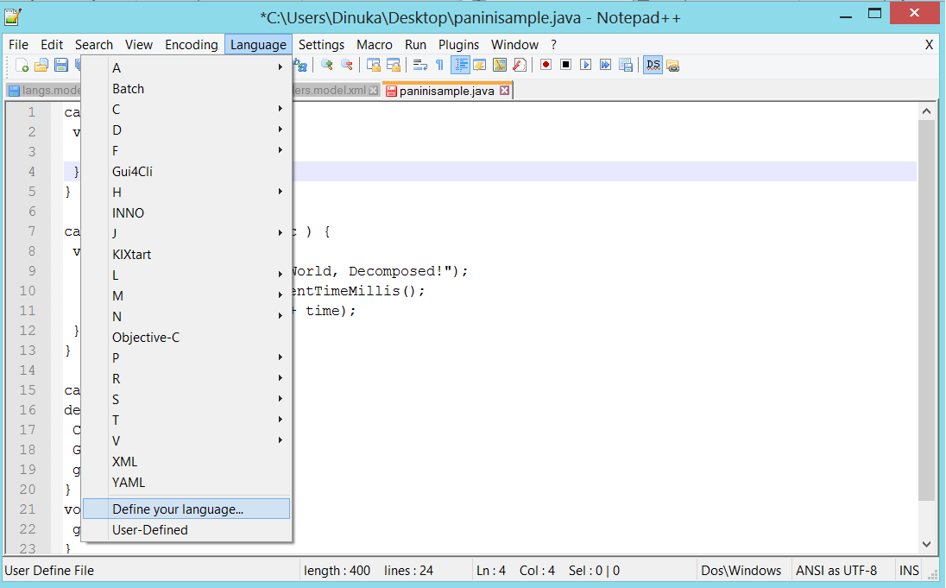The width and height of the screenshot is (946, 588).
Task: Stop macro recording using the black square icon
Action: tap(566, 64)
